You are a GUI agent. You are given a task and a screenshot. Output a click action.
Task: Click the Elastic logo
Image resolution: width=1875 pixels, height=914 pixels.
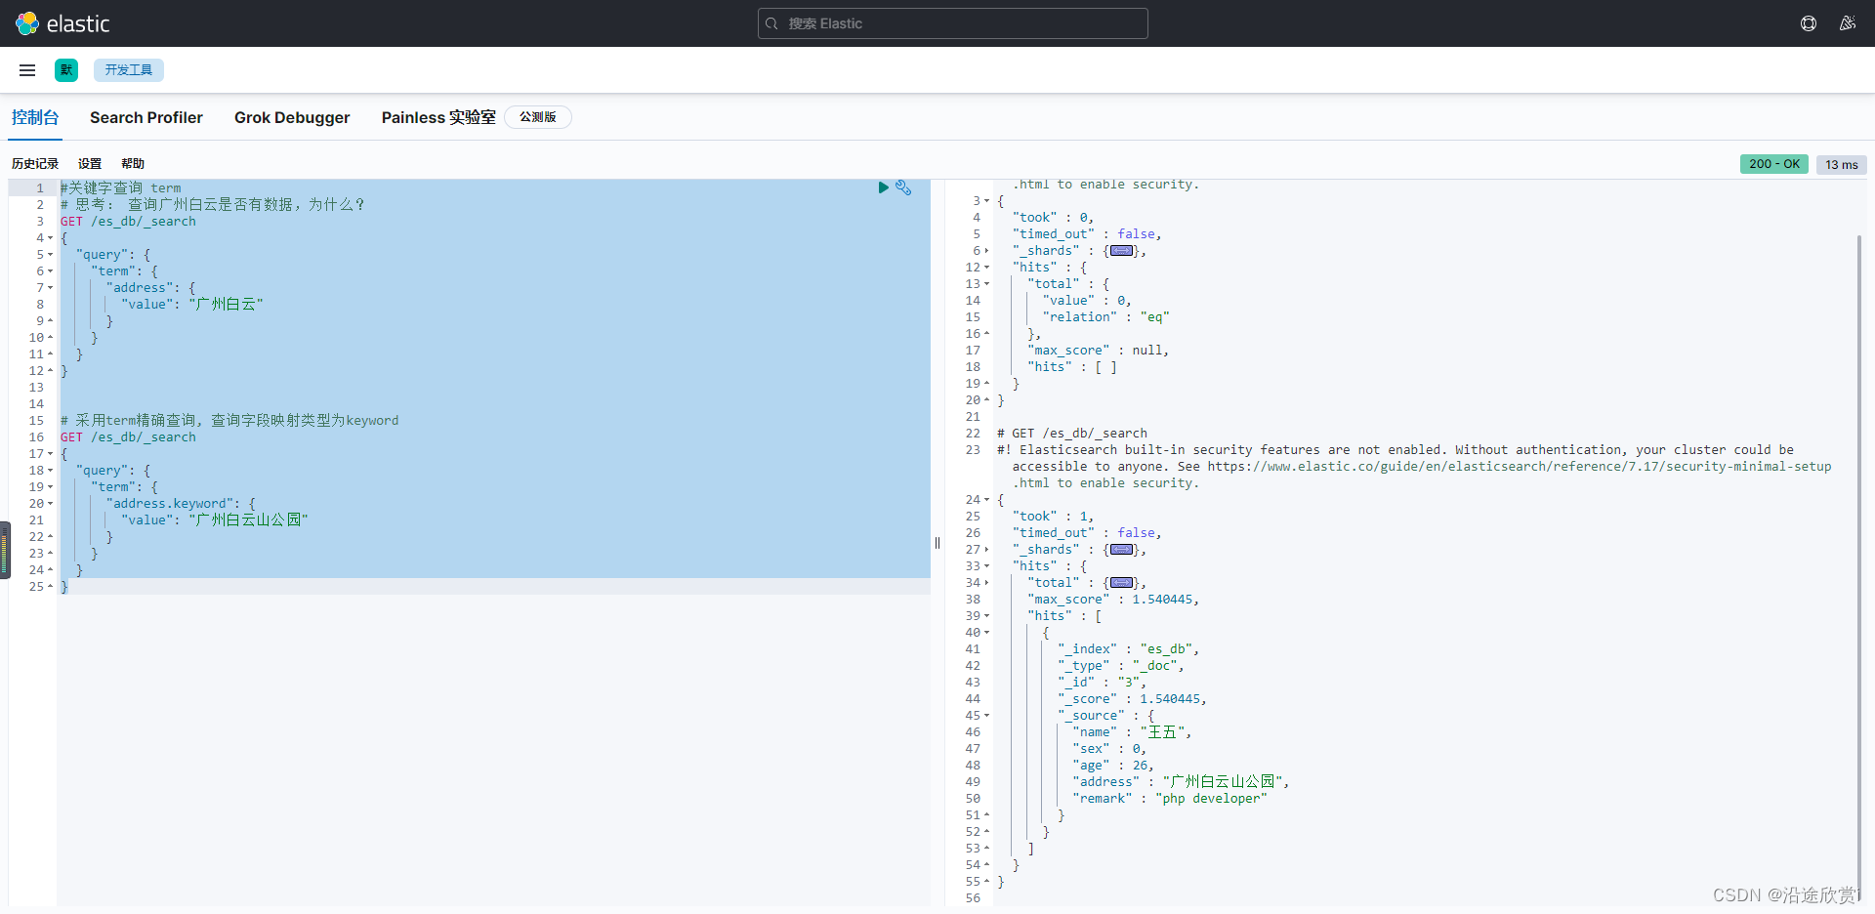click(62, 23)
